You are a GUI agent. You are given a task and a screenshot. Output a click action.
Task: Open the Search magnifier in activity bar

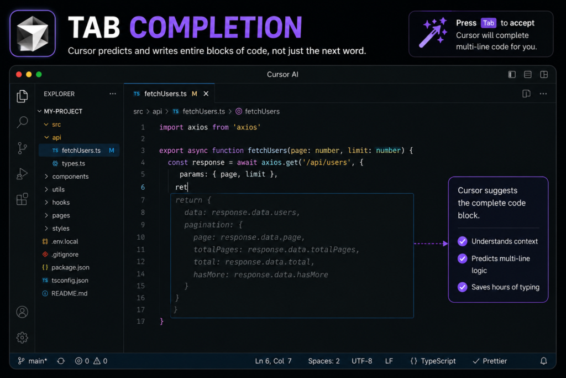click(x=22, y=122)
